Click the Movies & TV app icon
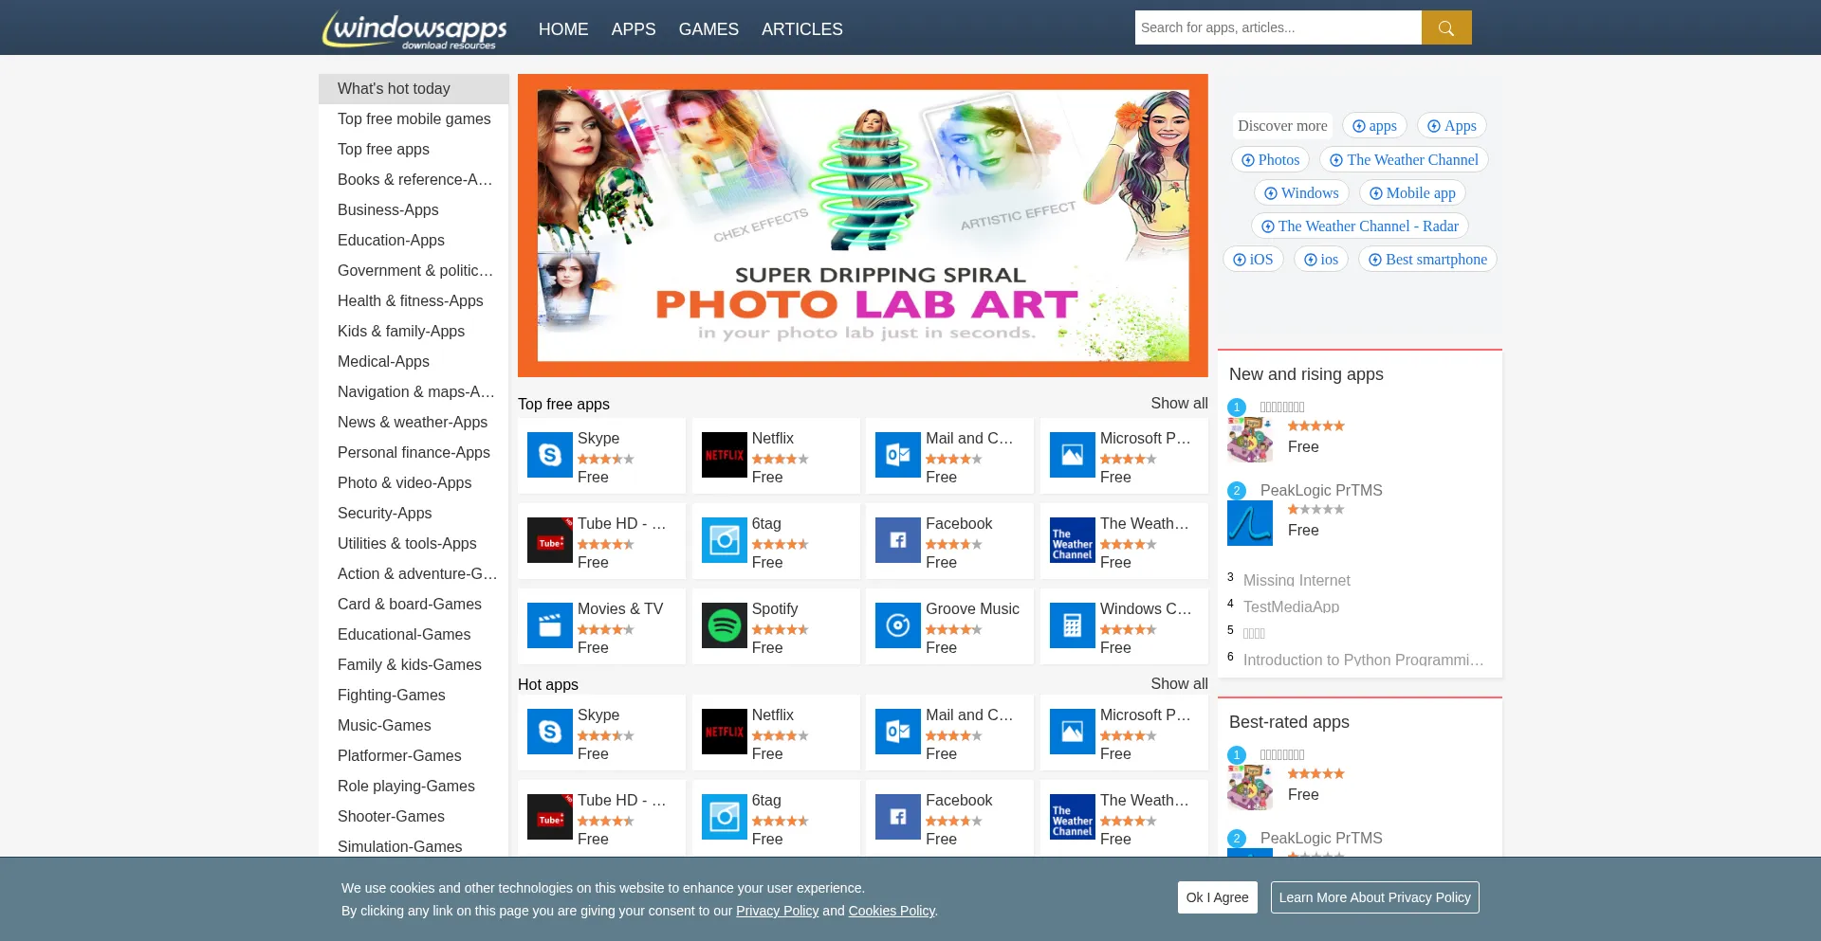Screen dimensions: 1821x941 point(549,626)
